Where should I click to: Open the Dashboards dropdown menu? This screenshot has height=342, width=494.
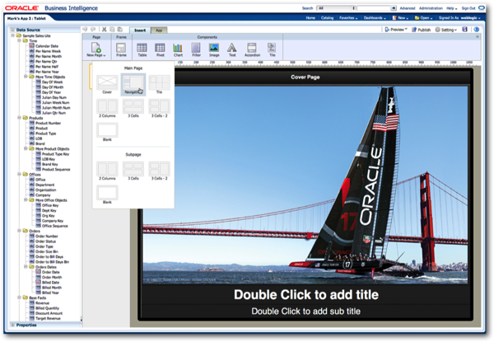click(x=375, y=18)
